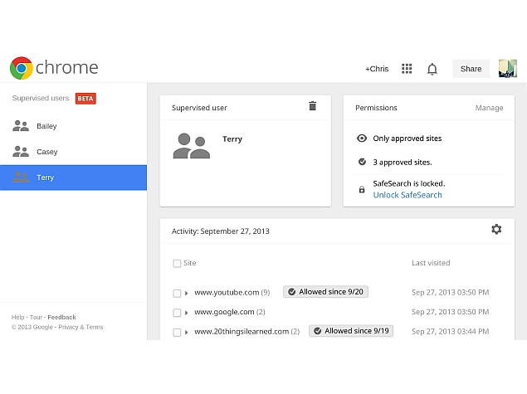Click www.youtube.com site name

click(x=227, y=293)
